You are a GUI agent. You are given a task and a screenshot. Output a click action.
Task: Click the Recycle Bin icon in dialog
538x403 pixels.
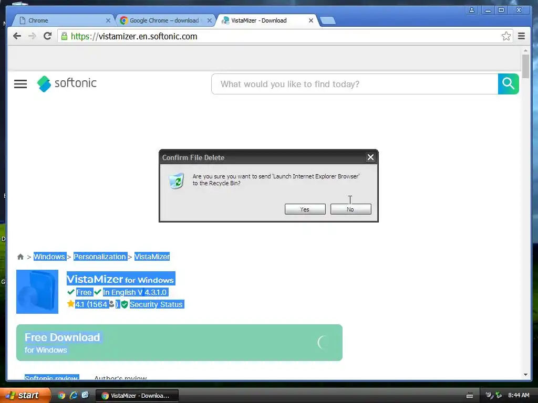(177, 181)
